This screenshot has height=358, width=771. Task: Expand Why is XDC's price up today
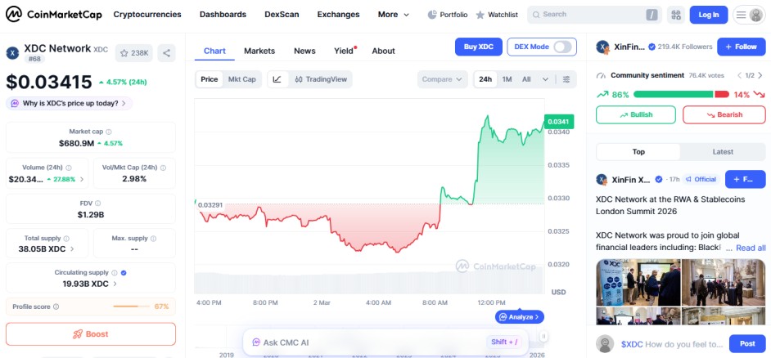pos(69,103)
